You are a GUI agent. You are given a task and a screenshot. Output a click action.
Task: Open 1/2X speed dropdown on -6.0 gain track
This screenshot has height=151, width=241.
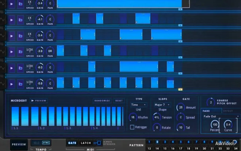pyautogui.click(x=30, y=67)
